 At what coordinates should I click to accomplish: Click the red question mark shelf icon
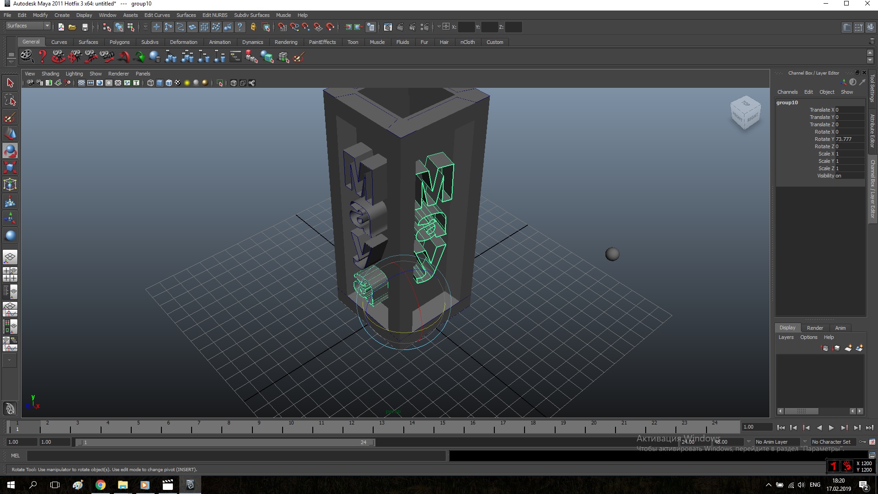click(42, 57)
